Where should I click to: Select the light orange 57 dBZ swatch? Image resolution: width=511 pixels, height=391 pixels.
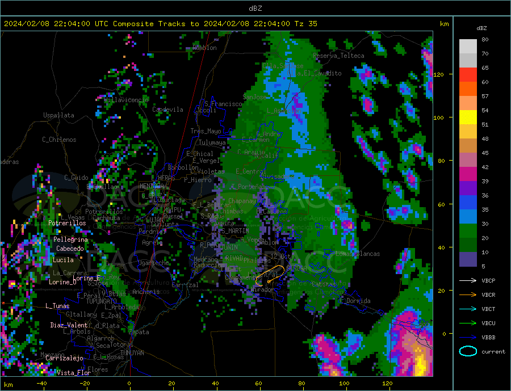click(x=468, y=103)
